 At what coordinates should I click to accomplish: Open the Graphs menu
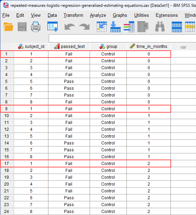[120, 15]
